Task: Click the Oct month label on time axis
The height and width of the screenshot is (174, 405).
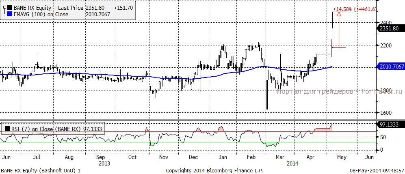Action: [132, 157]
